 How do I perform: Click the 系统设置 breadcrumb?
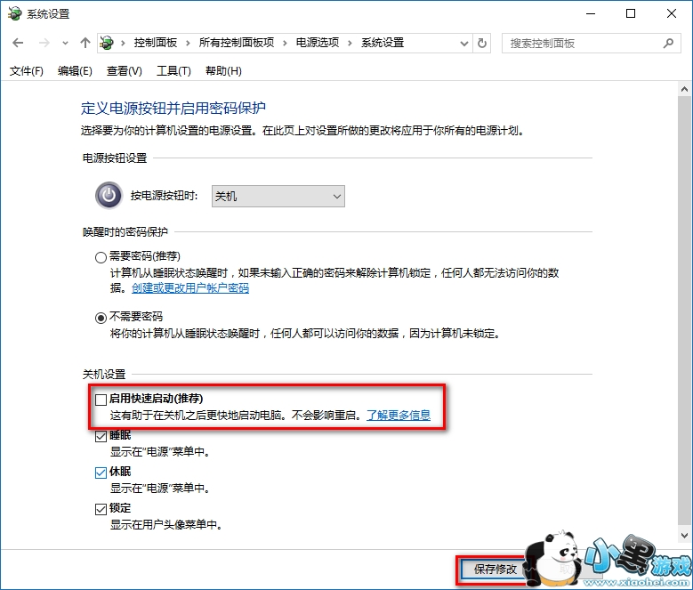(383, 43)
